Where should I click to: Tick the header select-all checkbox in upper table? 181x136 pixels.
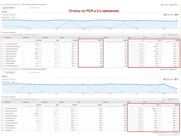tap(2, 37)
